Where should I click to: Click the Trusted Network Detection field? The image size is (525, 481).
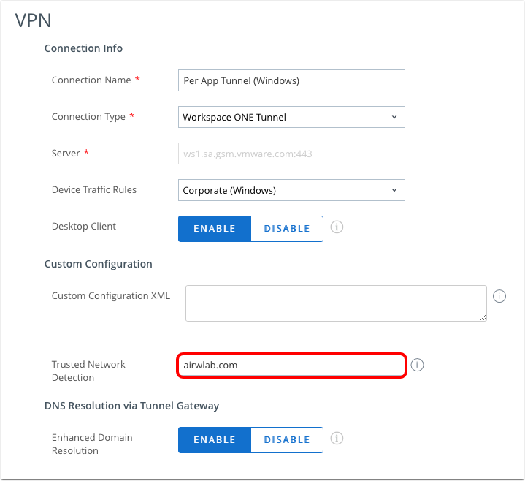click(291, 365)
